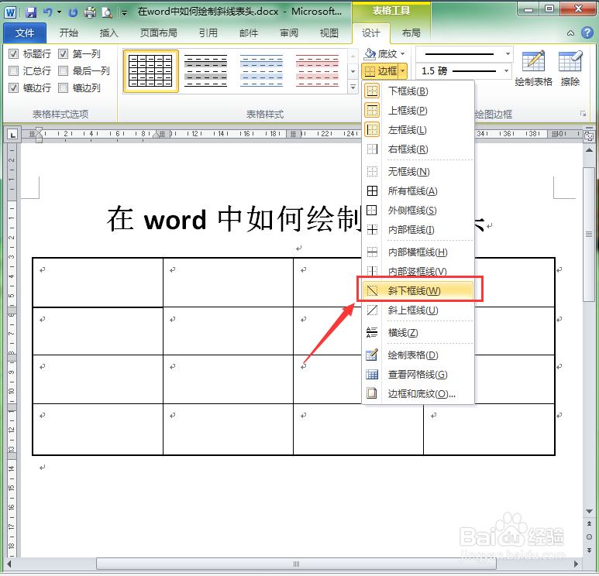This screenshot has height=576, width=599.
Task: Select the 擦除 eraser tool
Action: (570, 69)
